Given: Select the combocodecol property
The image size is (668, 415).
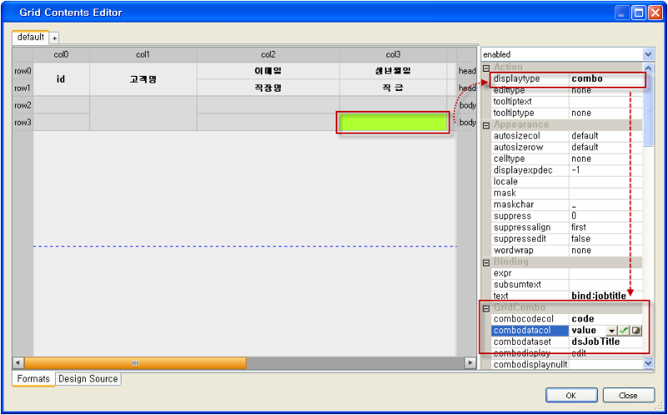Looking at the screenshot, I should [566, 319].
